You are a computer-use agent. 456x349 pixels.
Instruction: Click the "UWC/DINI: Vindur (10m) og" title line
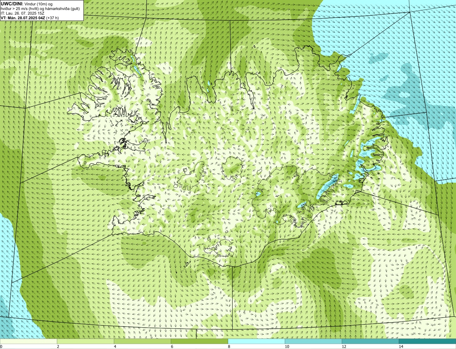tap(27, 4)
